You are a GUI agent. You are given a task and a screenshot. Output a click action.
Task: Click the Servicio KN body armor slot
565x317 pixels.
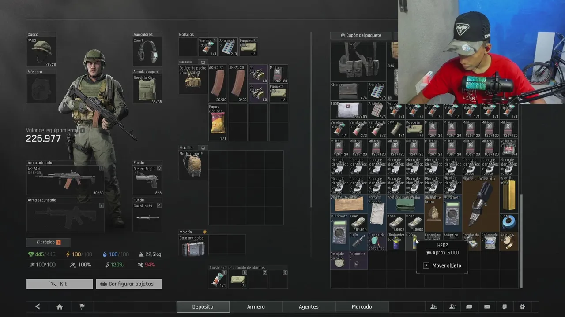tap(147, 89)
